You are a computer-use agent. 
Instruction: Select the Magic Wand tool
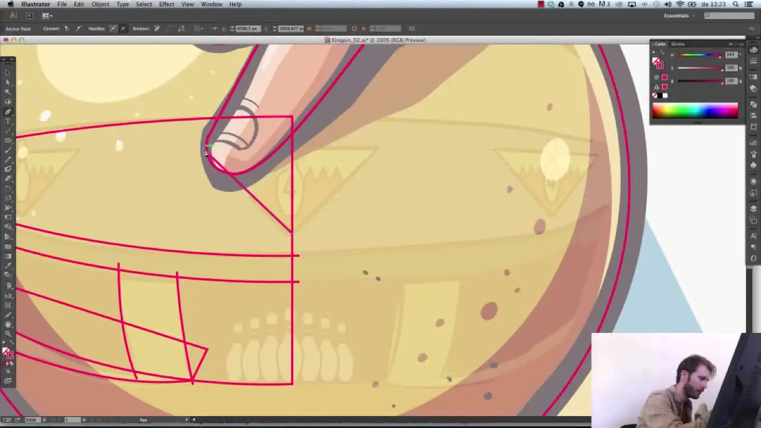tap(8, 92)
